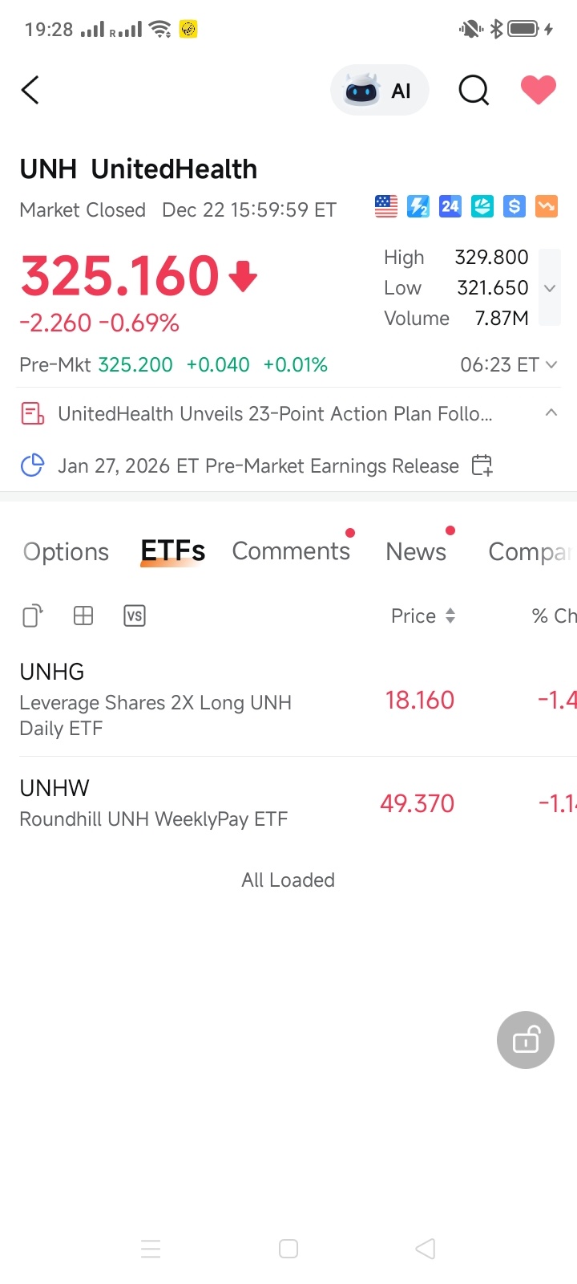This screenshot has width=577, height=1284.
Task: Open the pre-market time dropdown arrow
Action: coord(551,364)
